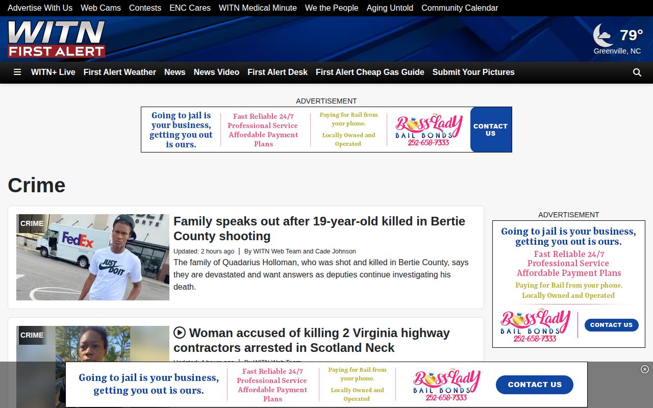The height and width of the screenshot is (408, 653).
Task: Visit We the People section
Action: coord(332,8)
